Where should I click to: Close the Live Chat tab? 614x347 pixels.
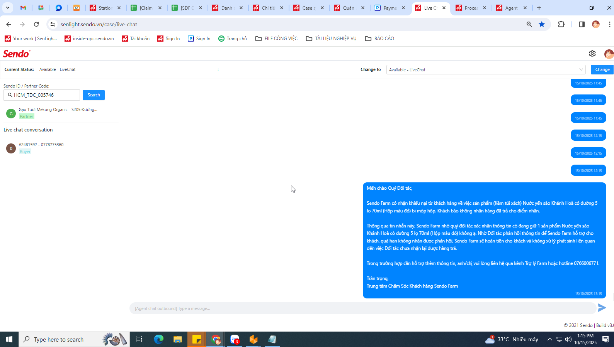tap(444, 8)
